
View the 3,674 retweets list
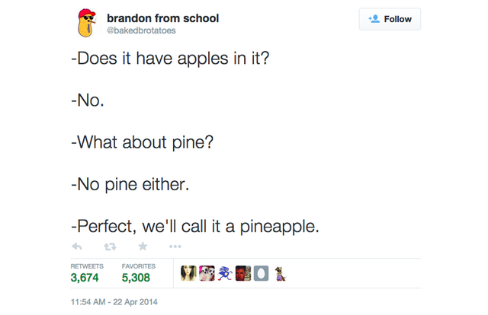[x=85, y=278]
